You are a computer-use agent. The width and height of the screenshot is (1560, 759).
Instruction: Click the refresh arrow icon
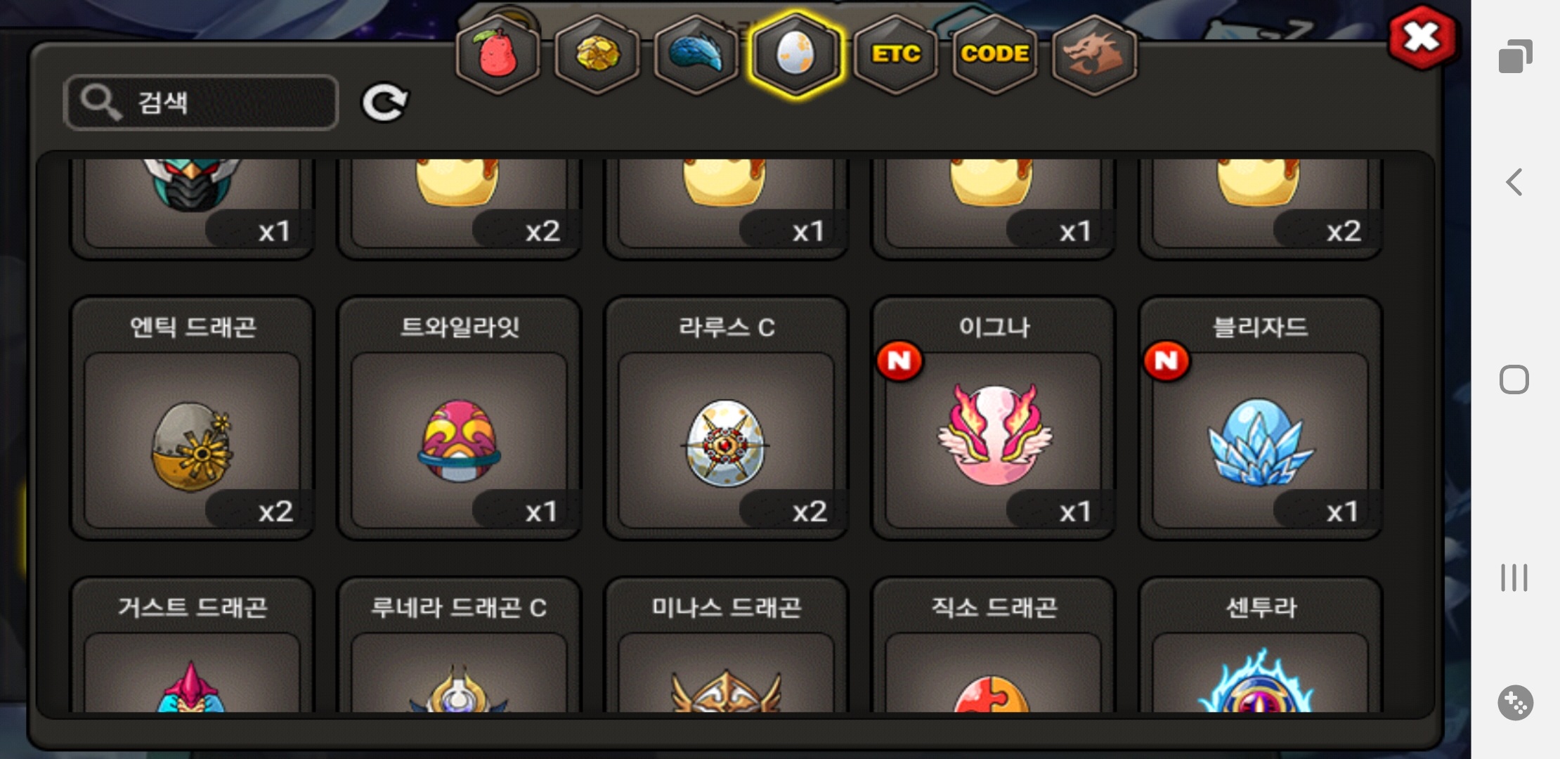click(x=384, y=103)
